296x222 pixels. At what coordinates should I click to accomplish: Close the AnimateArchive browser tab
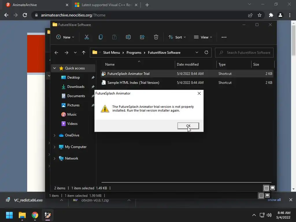pos(67,5)
